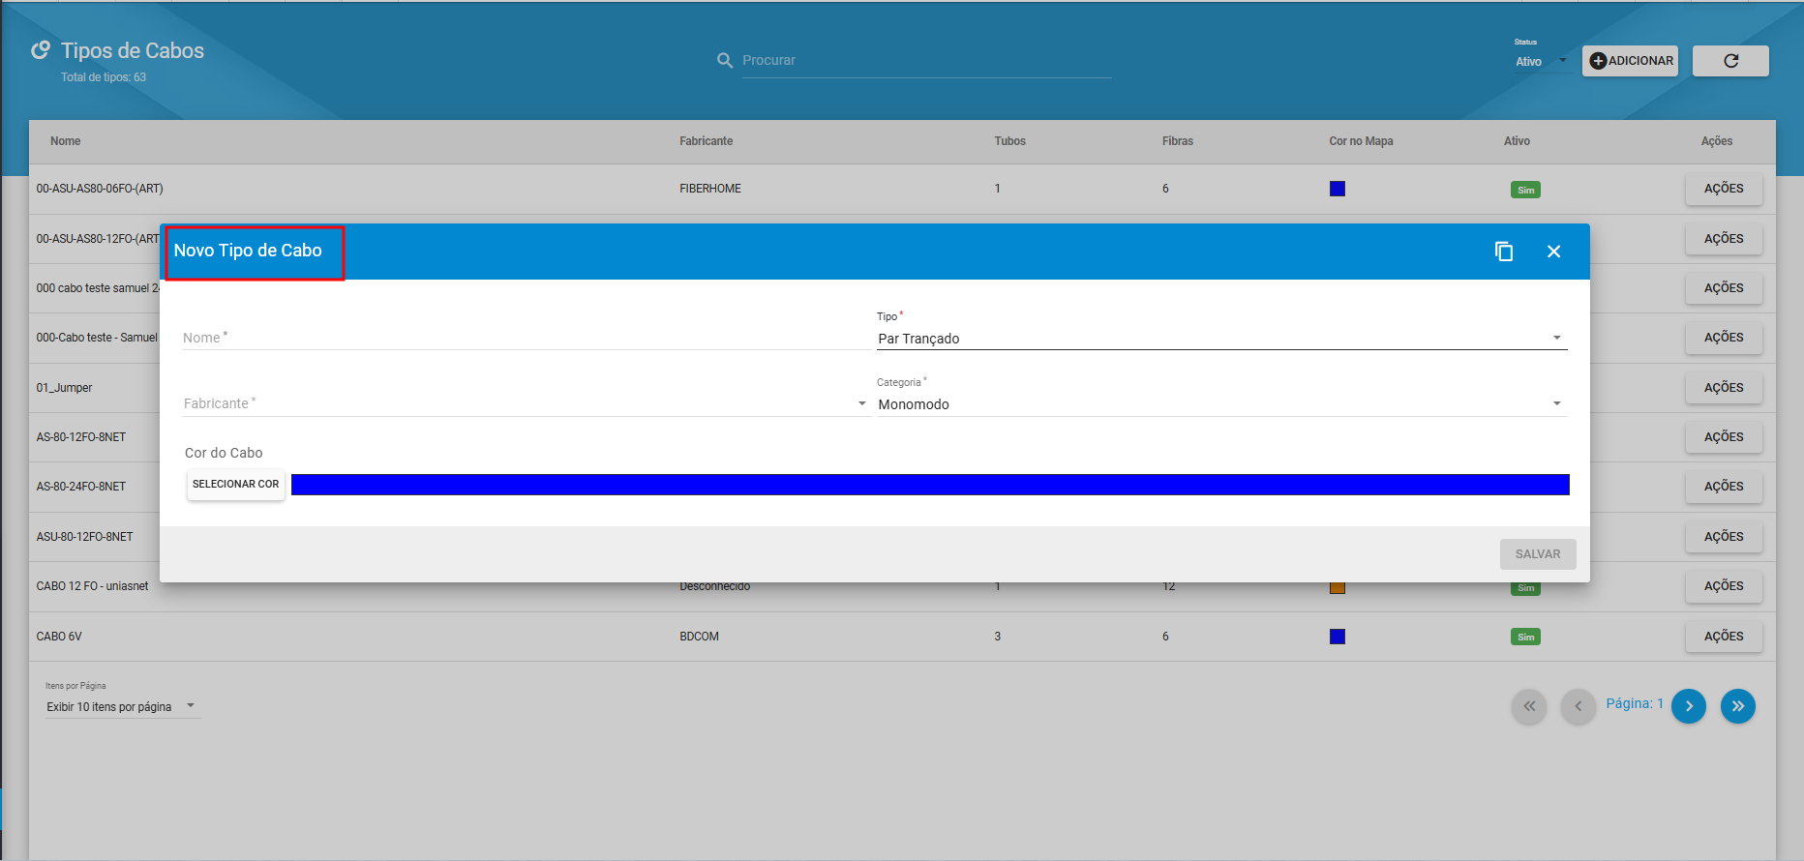The width and height of the screenshot is (1804, 861).
Task: Open the Categoria dropdown showing Monomodo
Action: pyautogui.click(x=1221, y=404)
